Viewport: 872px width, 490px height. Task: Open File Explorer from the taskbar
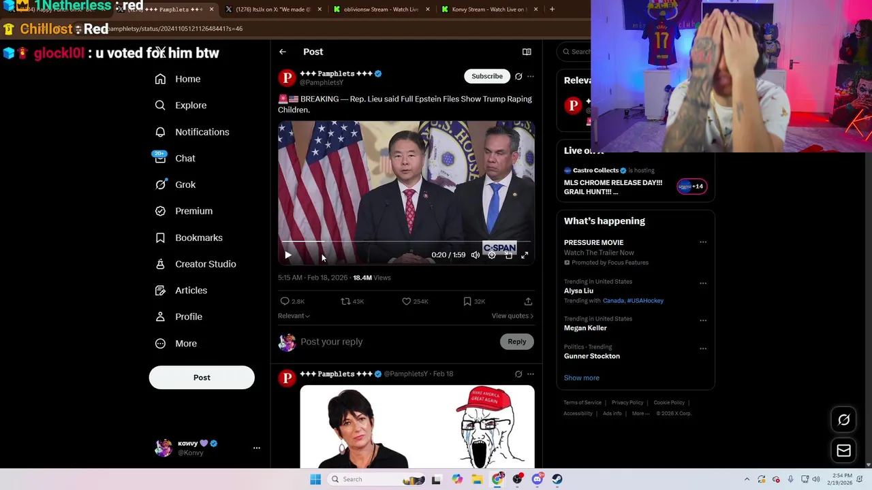477,479
